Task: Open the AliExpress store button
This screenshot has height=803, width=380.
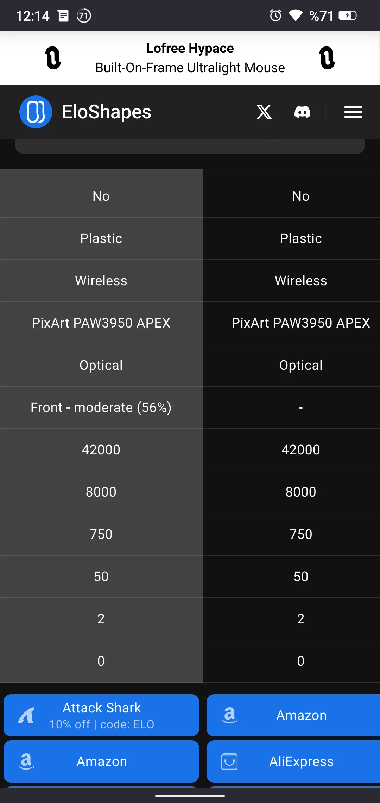Action: [x=293, y=761]
